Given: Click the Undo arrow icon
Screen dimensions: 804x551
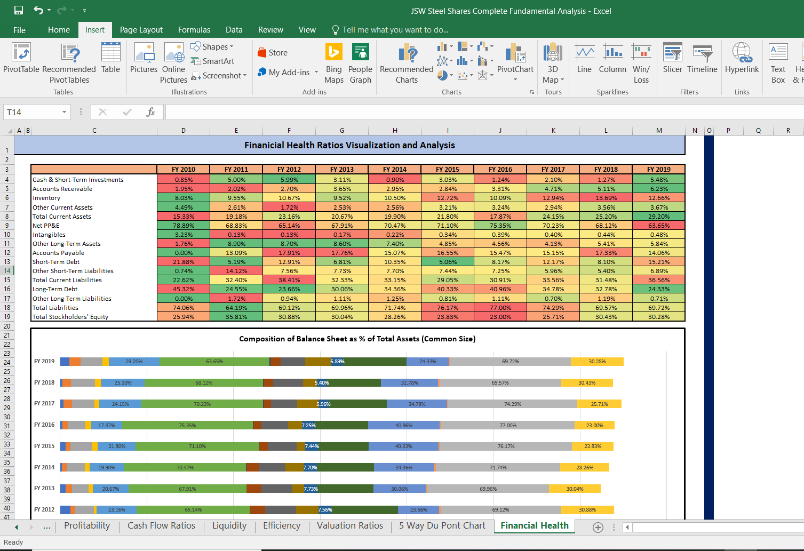Looking at the screenshot, I should [38, 10].
